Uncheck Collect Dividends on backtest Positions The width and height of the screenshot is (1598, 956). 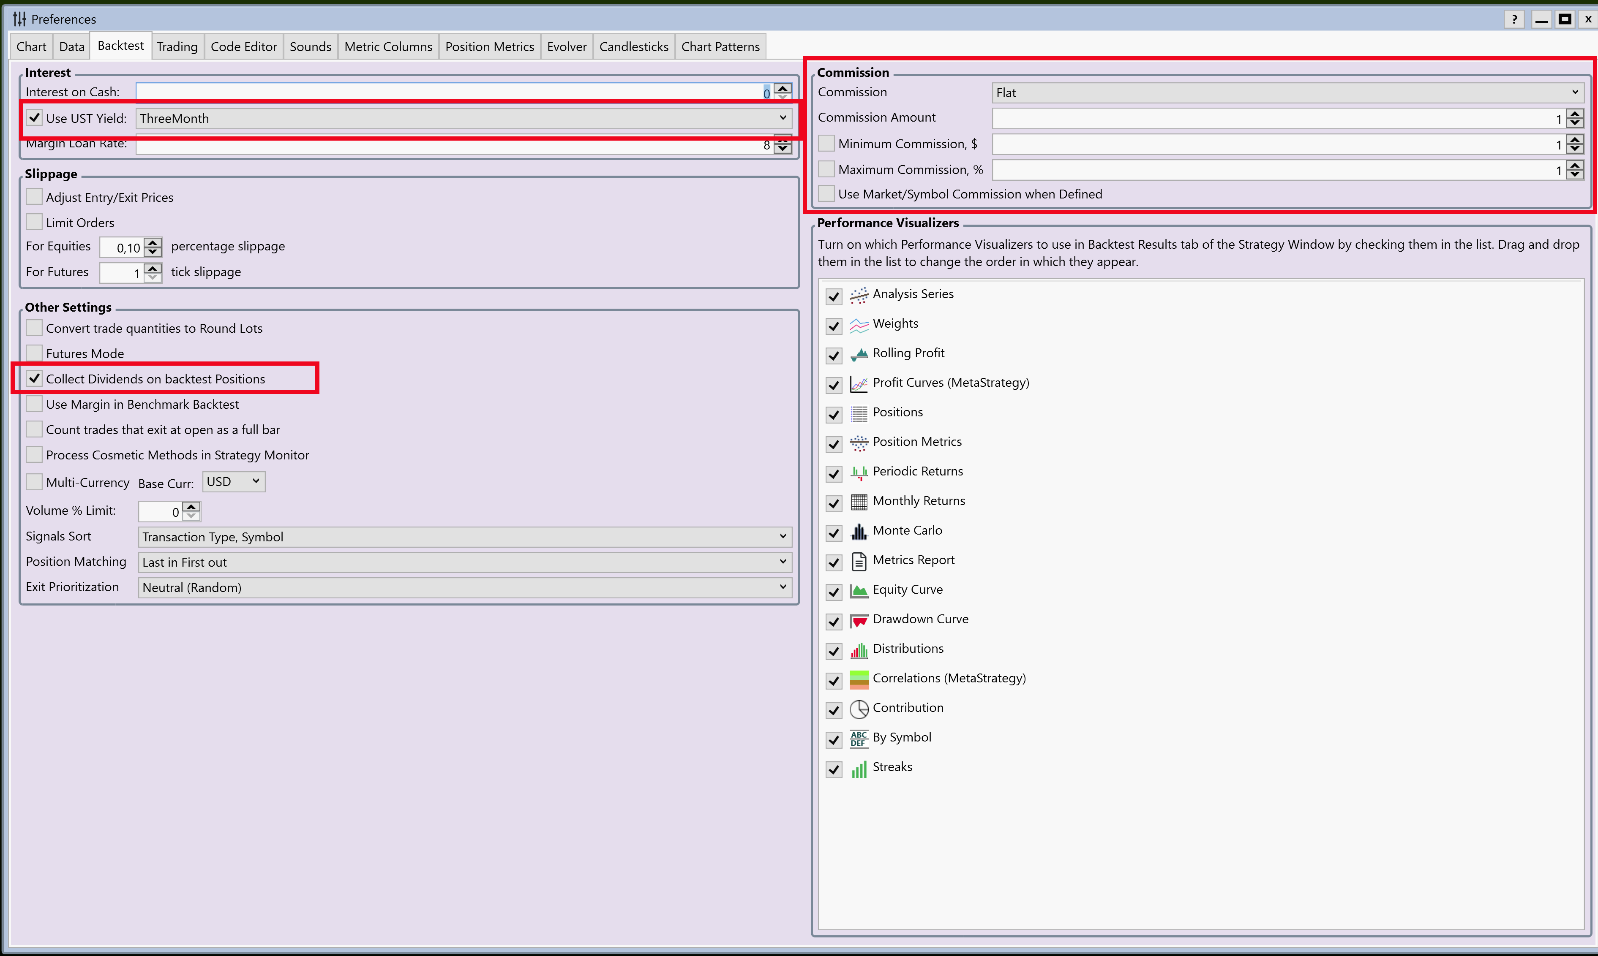pyautogui.click(x=34, y=379)
